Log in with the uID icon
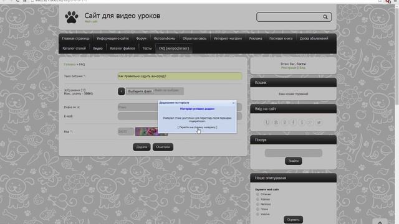Image resolution: width=399 pixels, height=224 pixels. coord(267,123)
